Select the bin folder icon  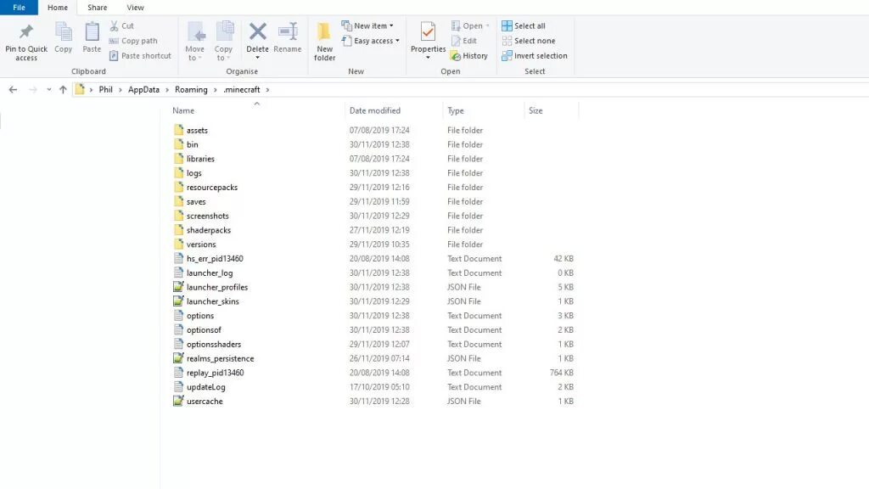178,144
